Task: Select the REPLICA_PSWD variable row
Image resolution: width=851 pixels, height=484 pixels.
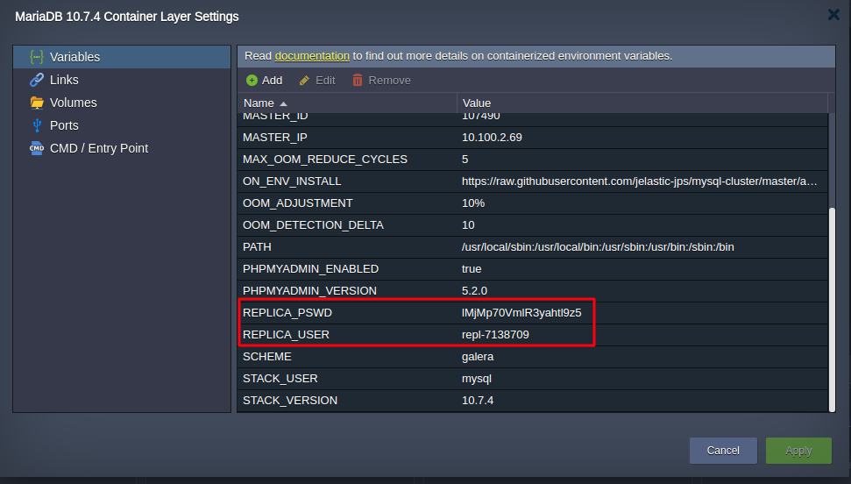Action: pyautogui.click(x=533, y=313)
